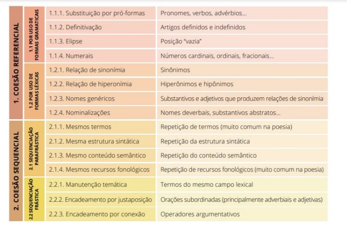Click the '2. COESÃO SEQUENCIAL' vertical header
347x231 pixels.
(x=15, y=169)
